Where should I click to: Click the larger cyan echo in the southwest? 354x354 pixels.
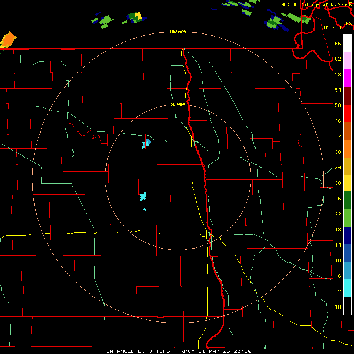[x=143, y=196]
